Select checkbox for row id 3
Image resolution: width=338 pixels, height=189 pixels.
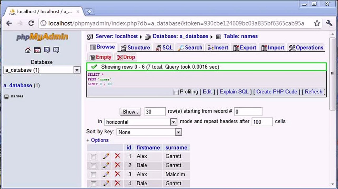(93, 175)
